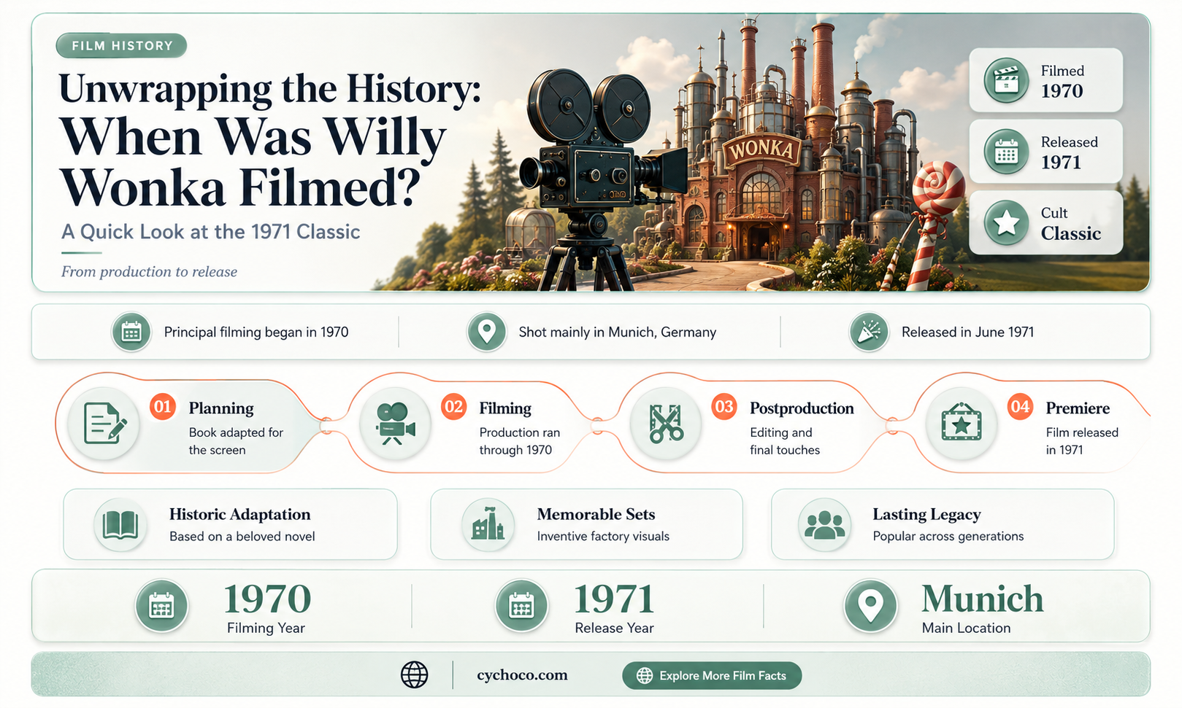Click the calendar icon beside Released 1971

pyautogui.click(x=1006, y=152)
